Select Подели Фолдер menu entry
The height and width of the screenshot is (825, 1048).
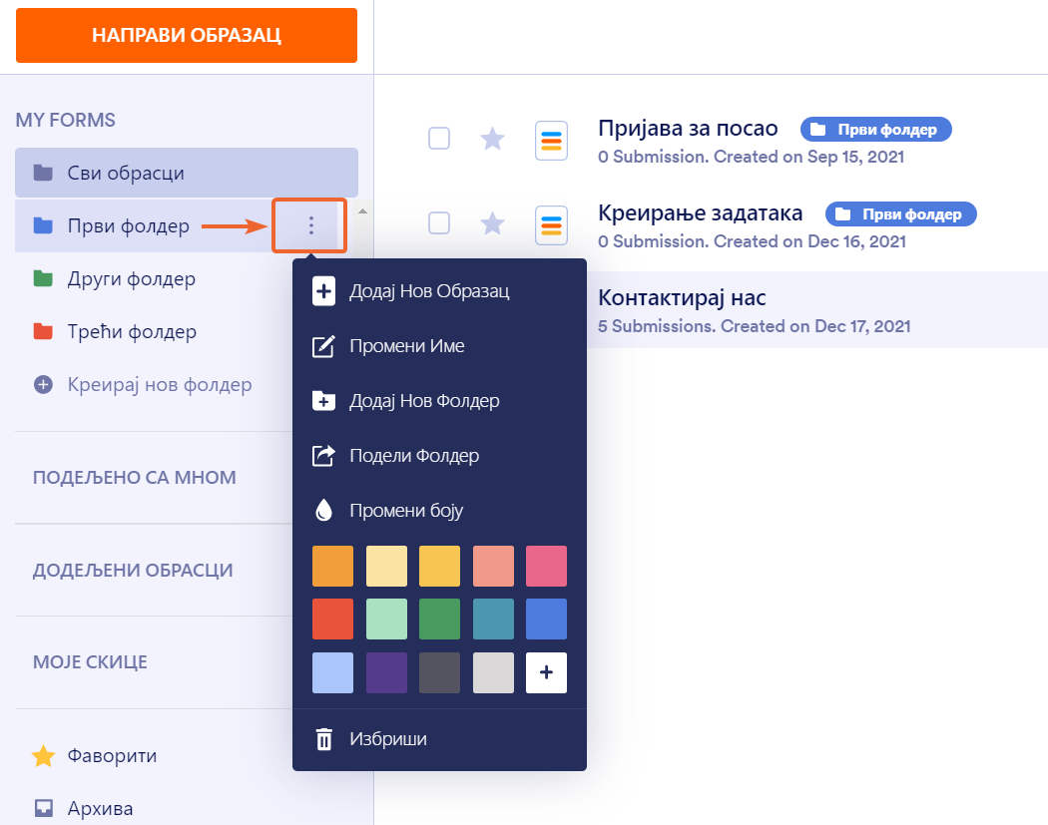[x=413, y=456]
